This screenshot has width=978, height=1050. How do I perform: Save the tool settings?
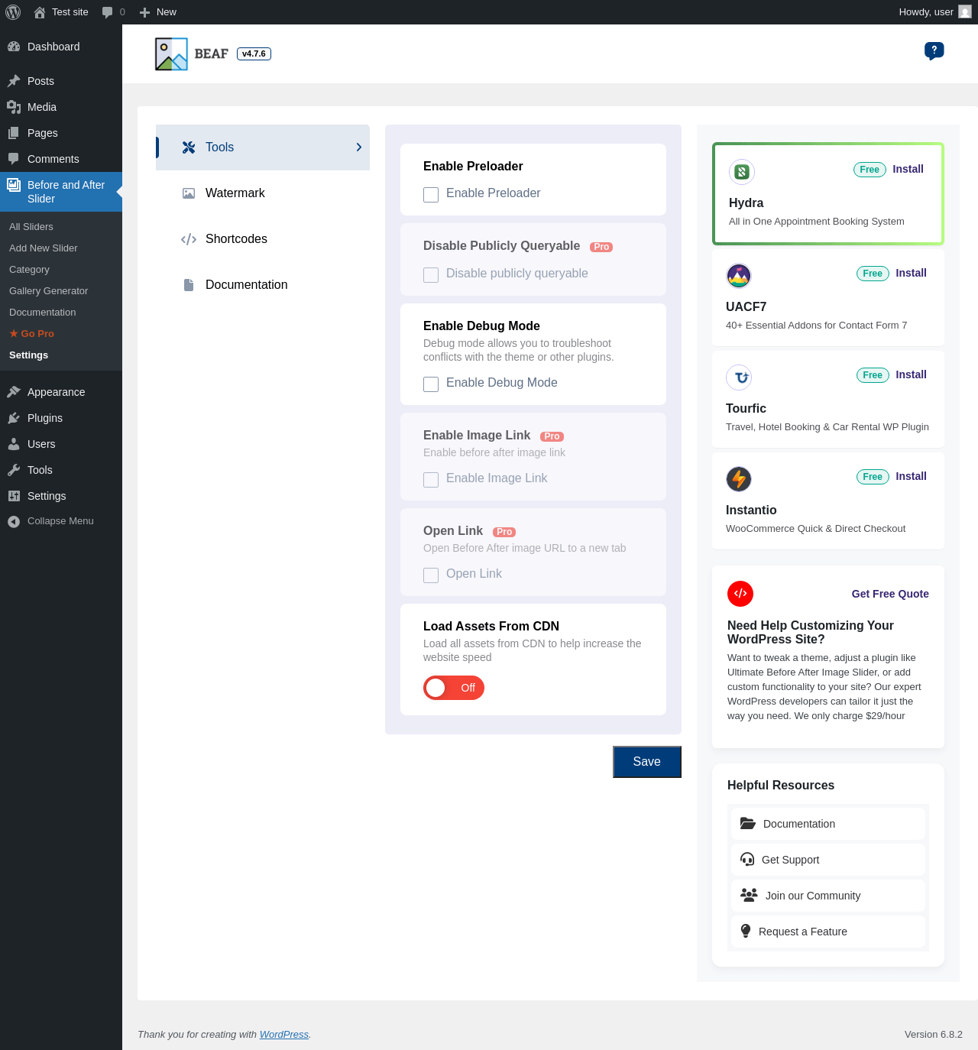pos(647,762)
